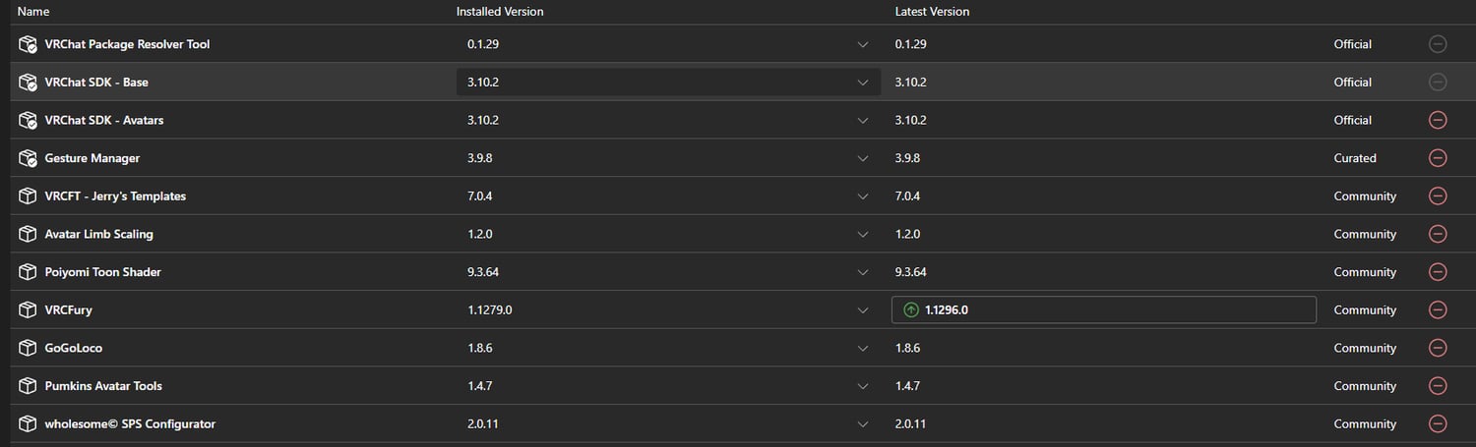This screenshot has width=1476, height=447.
Task: Remove wholesome SPS Configurator package
Action: [1437, 423]
